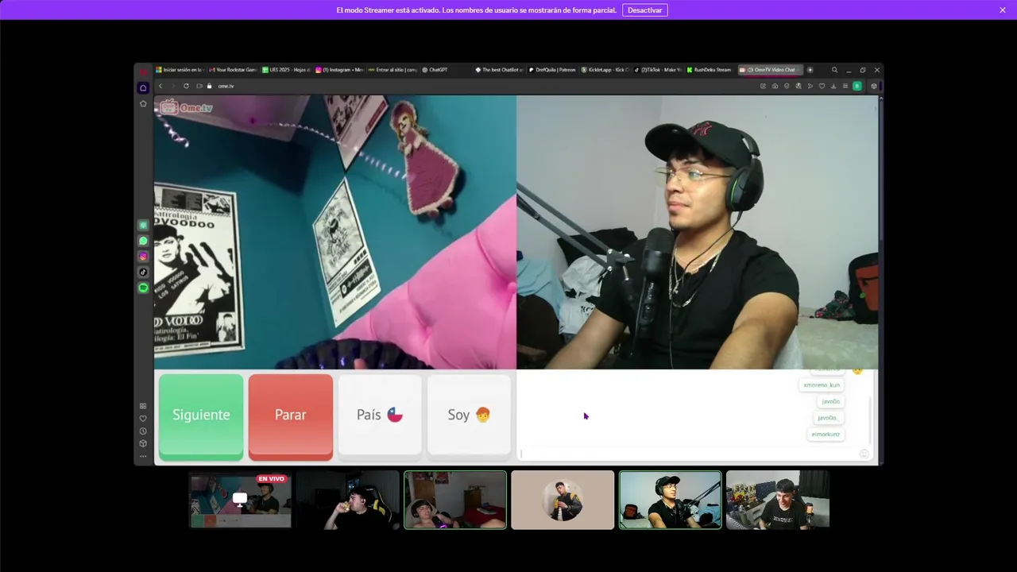Switch to the Your Rockstar Games tab
This screenshot has height=572, width=1017.
(x=233, y=70)
